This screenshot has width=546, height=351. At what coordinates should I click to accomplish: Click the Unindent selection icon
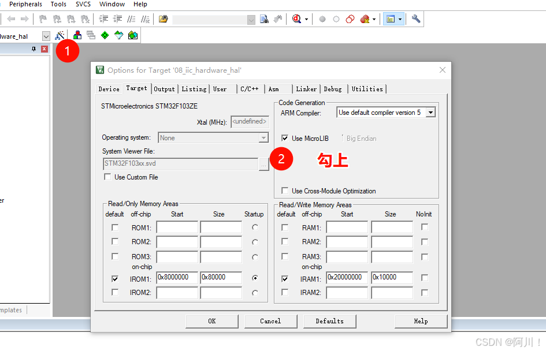(x=118, y=19)
